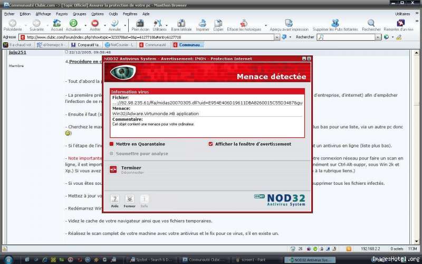Click the page scrollbar down arrow
Image resolution: width=422 pixels, height=264 pixels.
pos(417,241)
